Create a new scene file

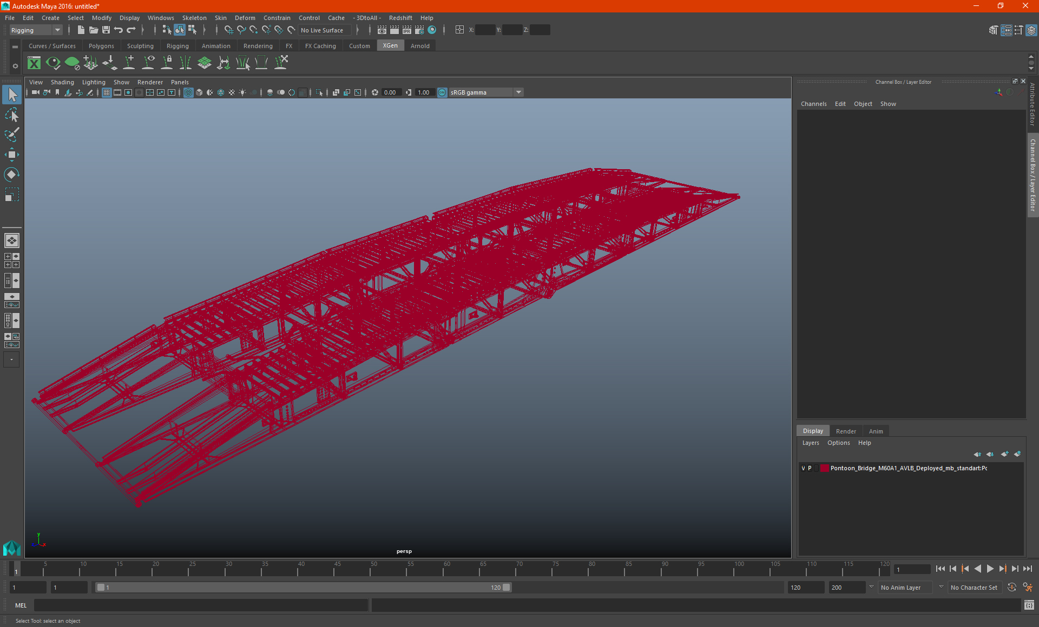coord(81,30)
